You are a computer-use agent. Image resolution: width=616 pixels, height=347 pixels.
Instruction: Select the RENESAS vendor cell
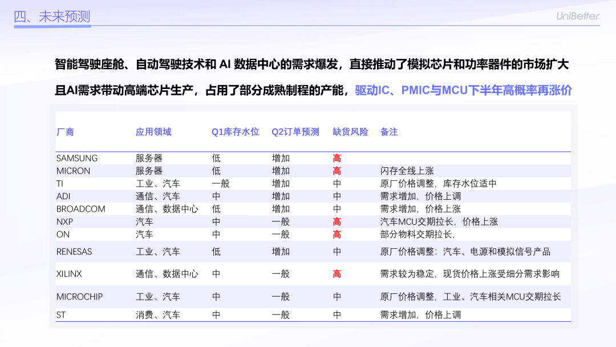point(74,252)
